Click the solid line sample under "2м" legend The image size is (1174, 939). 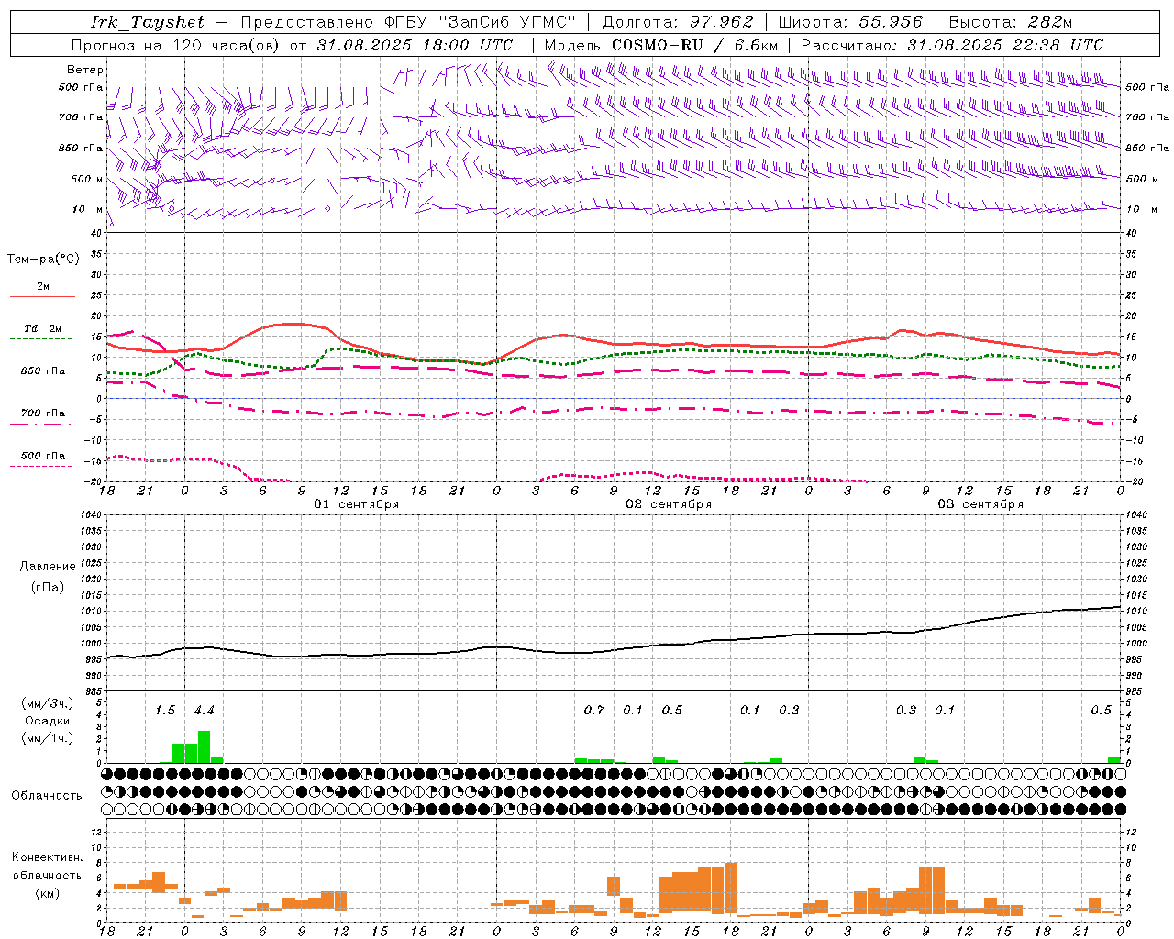point(42,297)
